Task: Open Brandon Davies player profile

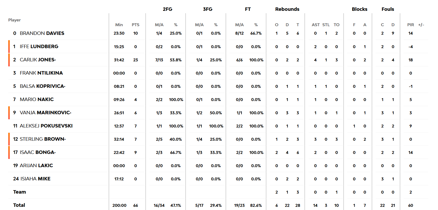Action: click(42, 33)
